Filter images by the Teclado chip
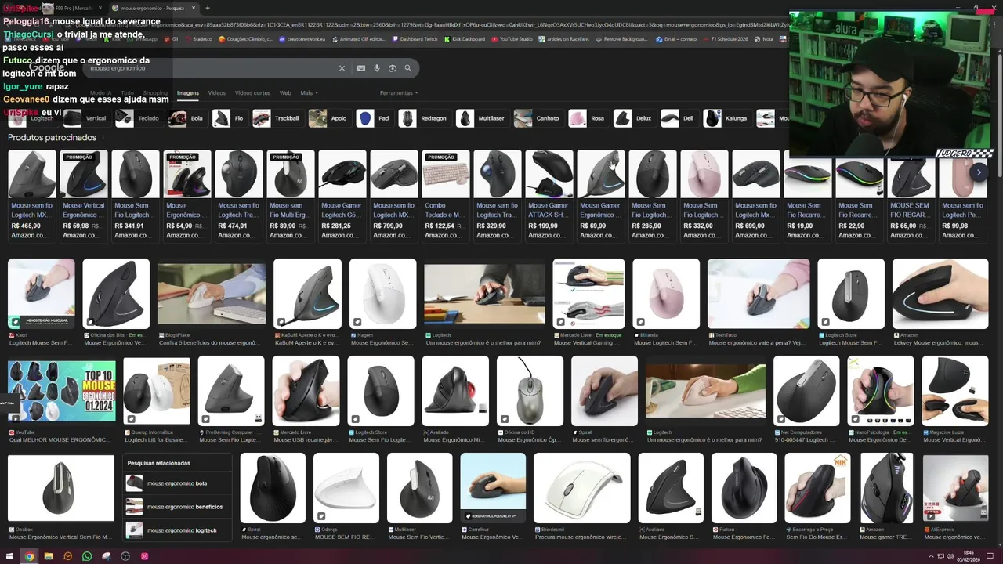The image size is (1003, 564). pos(138,118)
